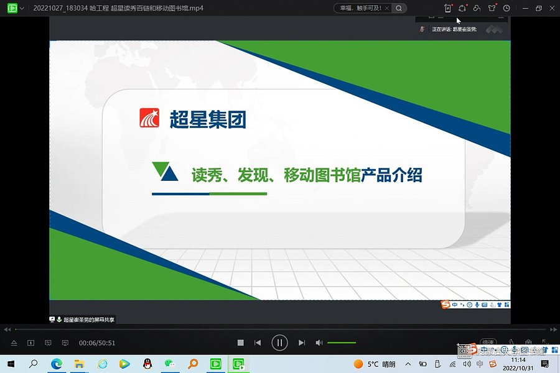Mute audio with the speaker icon

point(319,343)
